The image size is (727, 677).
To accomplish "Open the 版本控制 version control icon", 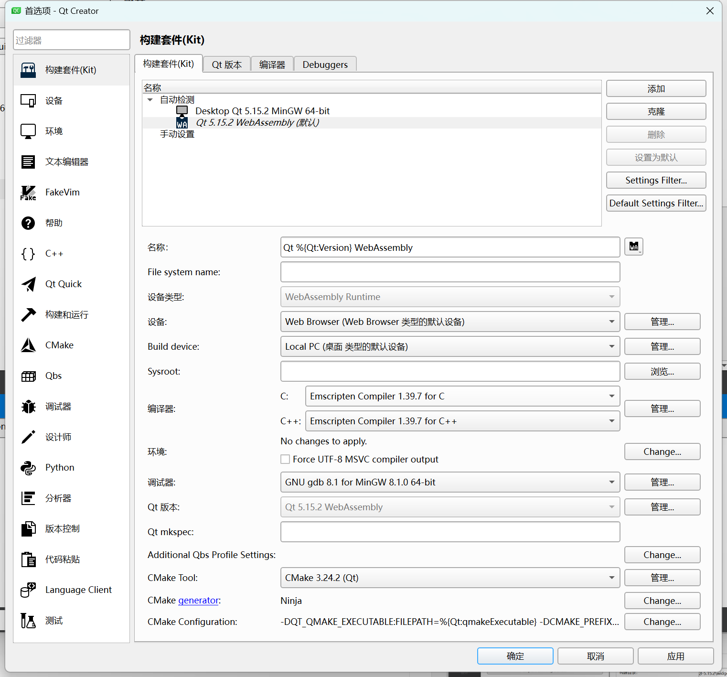I will (28, 529).
